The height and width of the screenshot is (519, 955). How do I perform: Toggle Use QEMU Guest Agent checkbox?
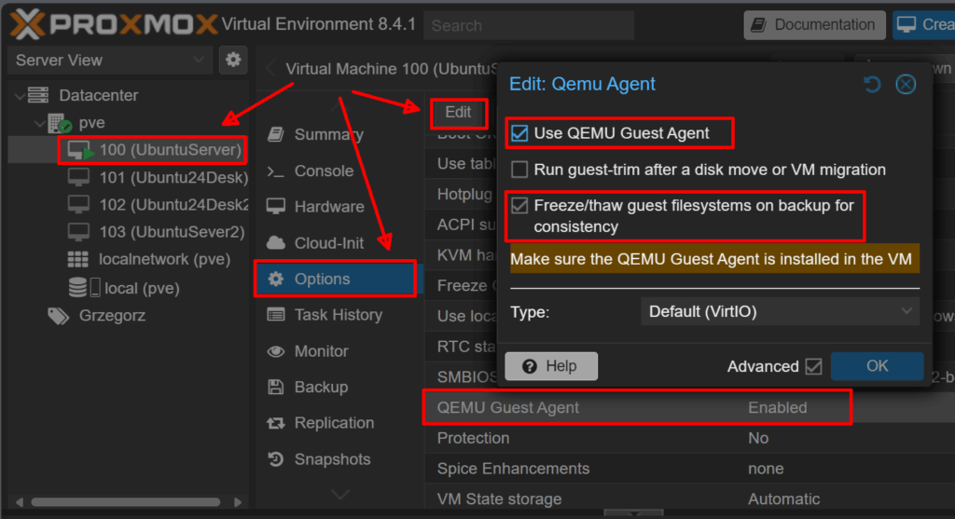tap(519, 133)
